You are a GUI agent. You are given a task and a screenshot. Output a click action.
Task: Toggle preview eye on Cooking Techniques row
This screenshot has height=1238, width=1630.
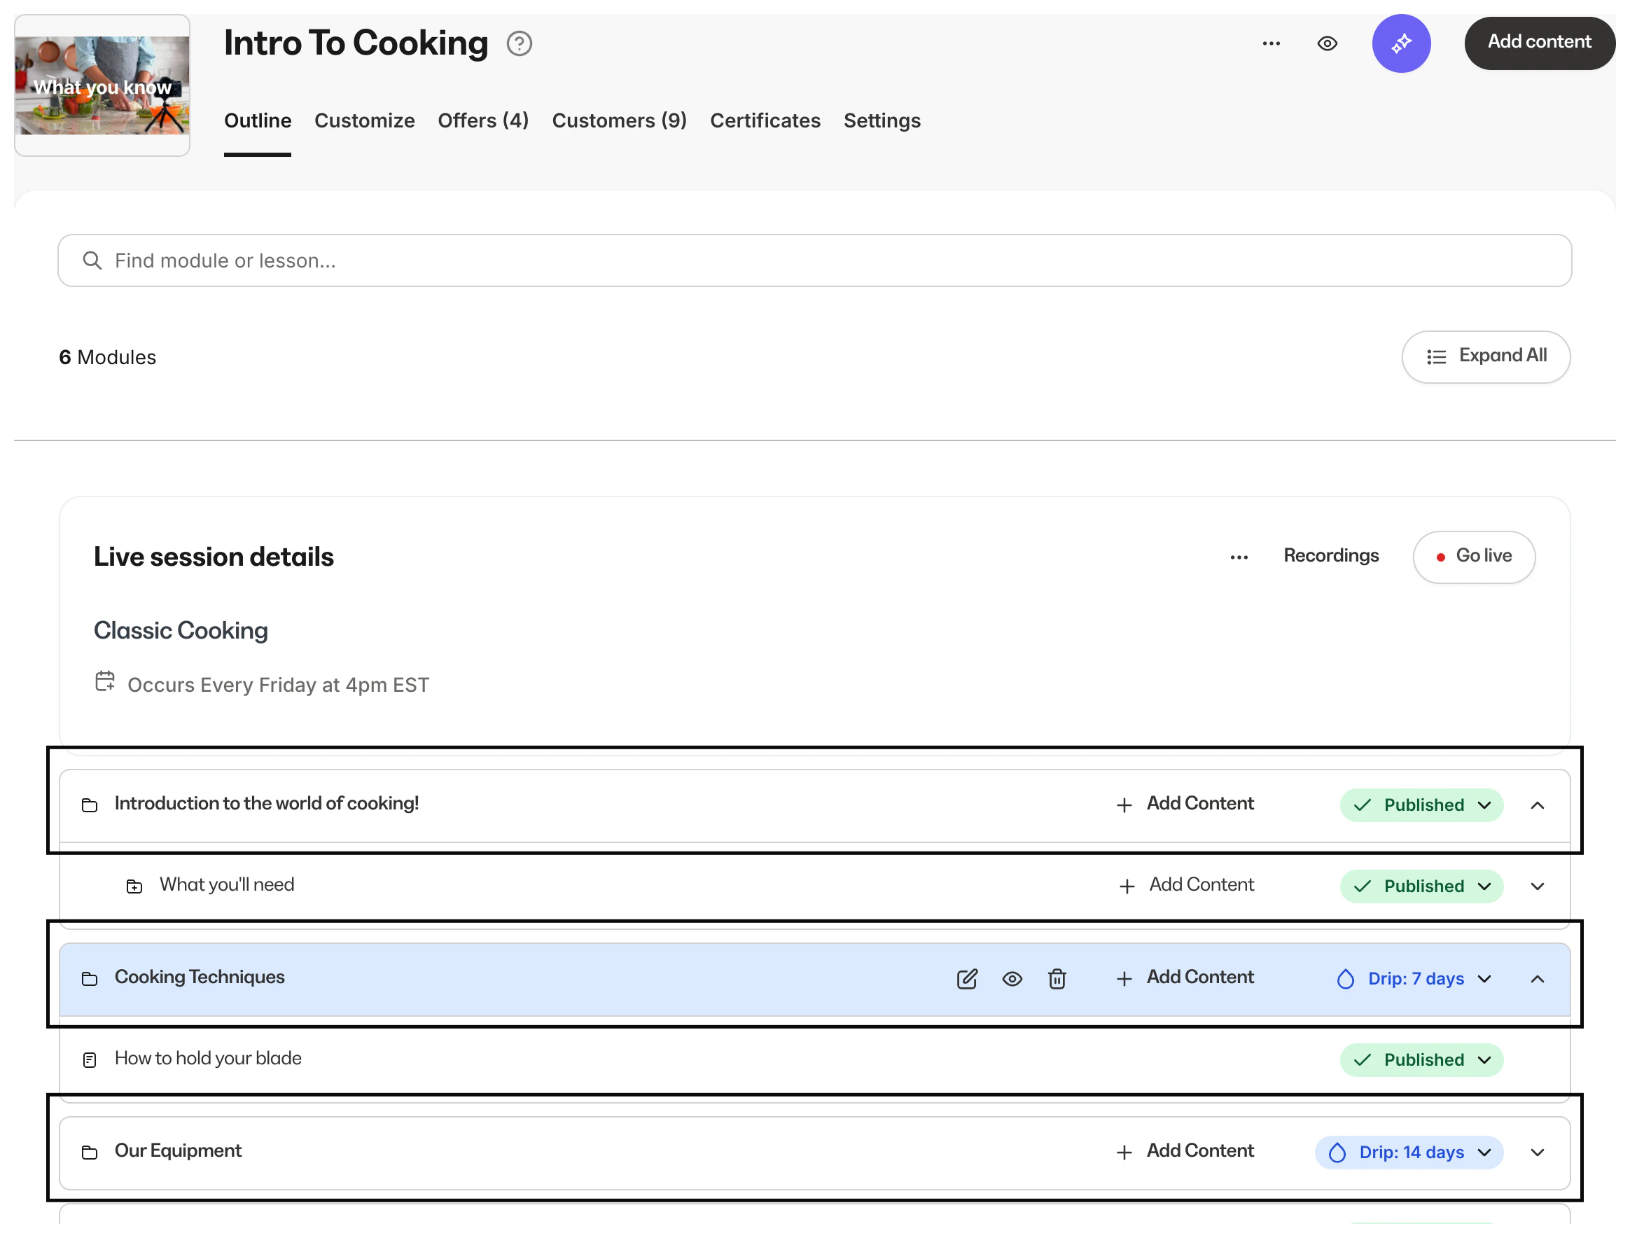click(1012, 979)
